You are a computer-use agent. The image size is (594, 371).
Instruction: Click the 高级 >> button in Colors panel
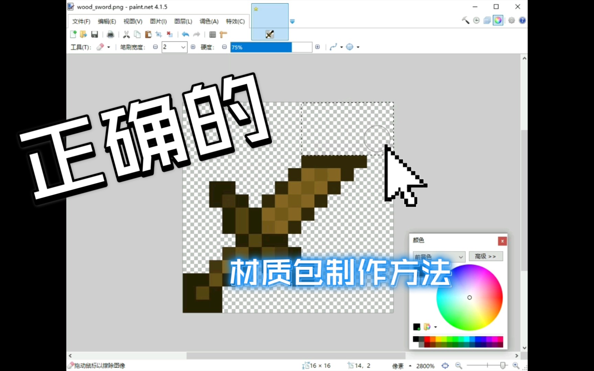(x=486, y=256)
